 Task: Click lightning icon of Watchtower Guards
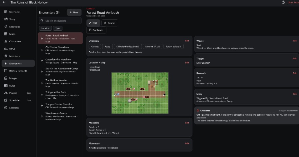tap(42, 116)
